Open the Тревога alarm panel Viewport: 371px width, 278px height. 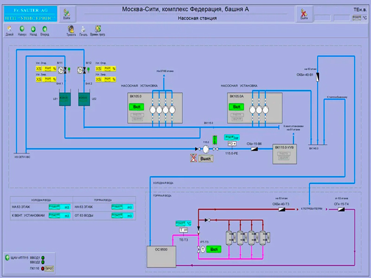coord(71,29)
